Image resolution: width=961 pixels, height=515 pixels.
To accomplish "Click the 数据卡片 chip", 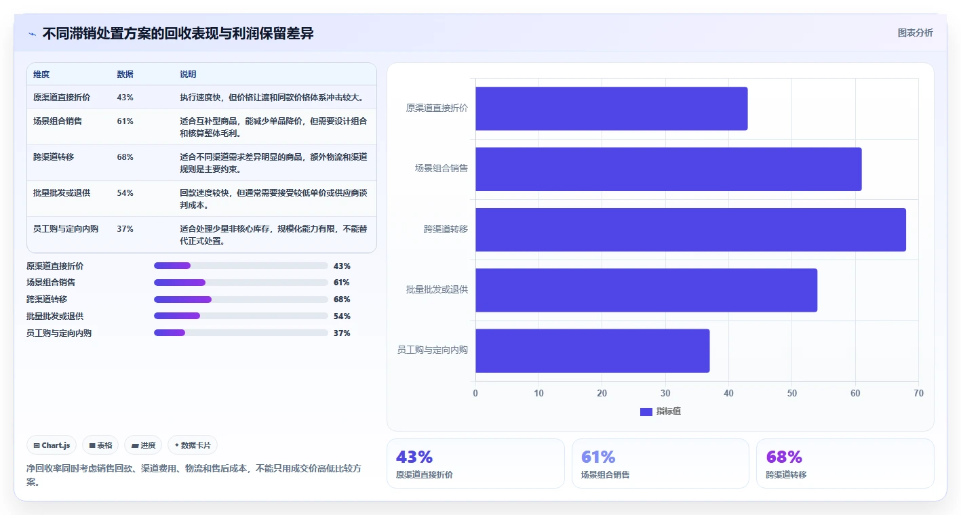I will tap(193, 445).
